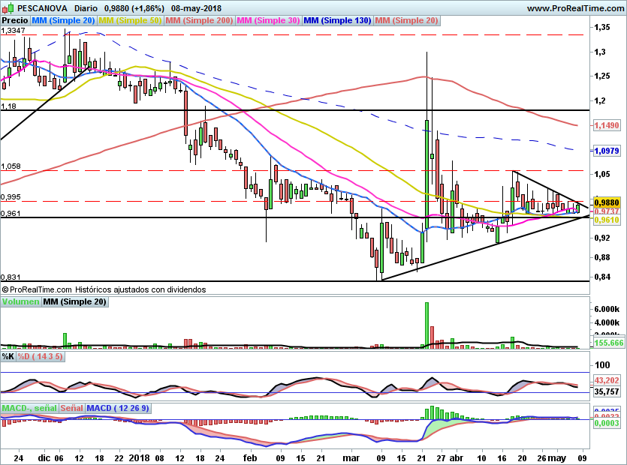Viewport: 627px width, 465px height.
Task: Click the dic label on time axis
Action: pyautogui.click(x=44, y=457)
